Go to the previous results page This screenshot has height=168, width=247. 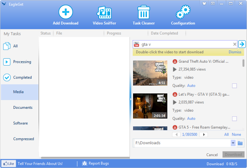point(176,135)
